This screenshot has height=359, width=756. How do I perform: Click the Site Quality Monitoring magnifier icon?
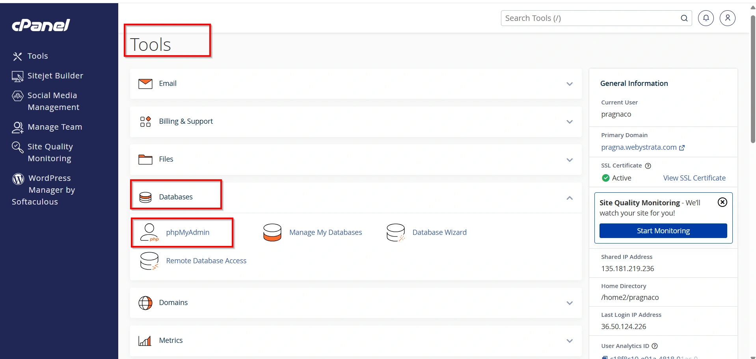[18, 147]
